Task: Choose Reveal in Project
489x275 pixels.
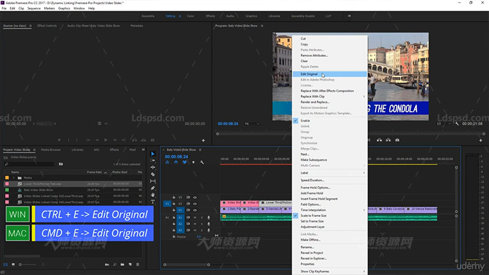Action: point(329,252)
